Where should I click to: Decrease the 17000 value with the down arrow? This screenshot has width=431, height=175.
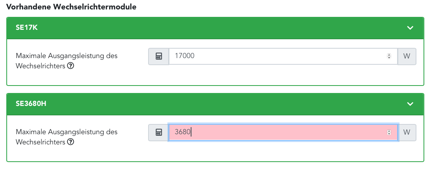click(389, 58)
